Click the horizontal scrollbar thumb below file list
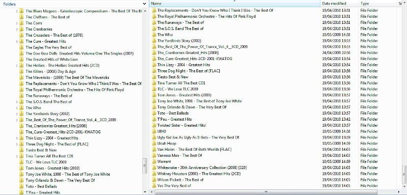The width and height of the screenshot is (407, 195). tap(266, 192)
